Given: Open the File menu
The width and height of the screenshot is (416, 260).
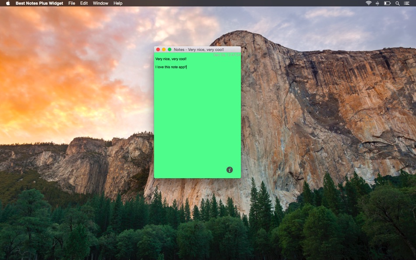Looking at the screenshot, I should 72,3.
